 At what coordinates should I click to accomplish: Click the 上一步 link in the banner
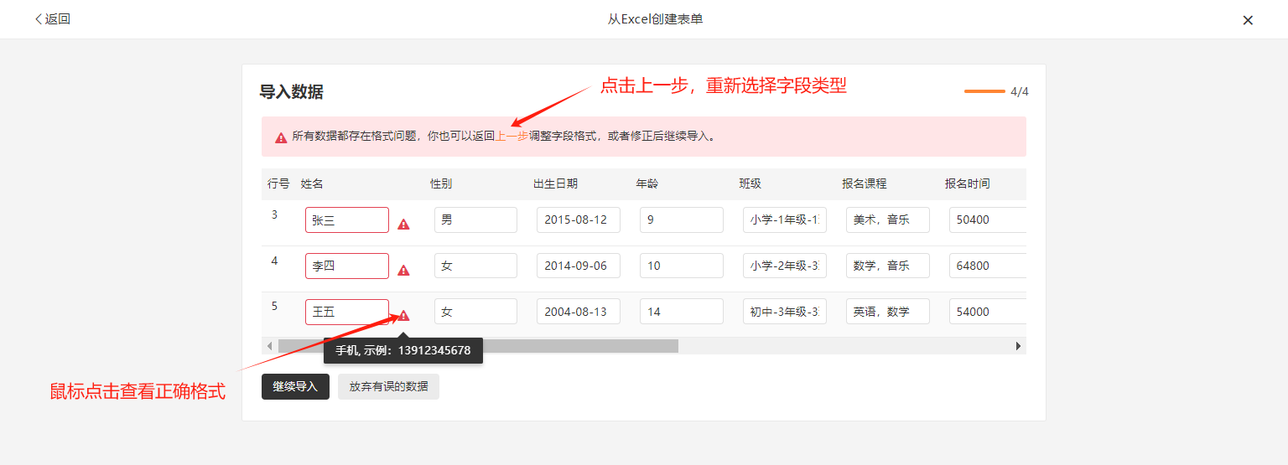[512, 136]
